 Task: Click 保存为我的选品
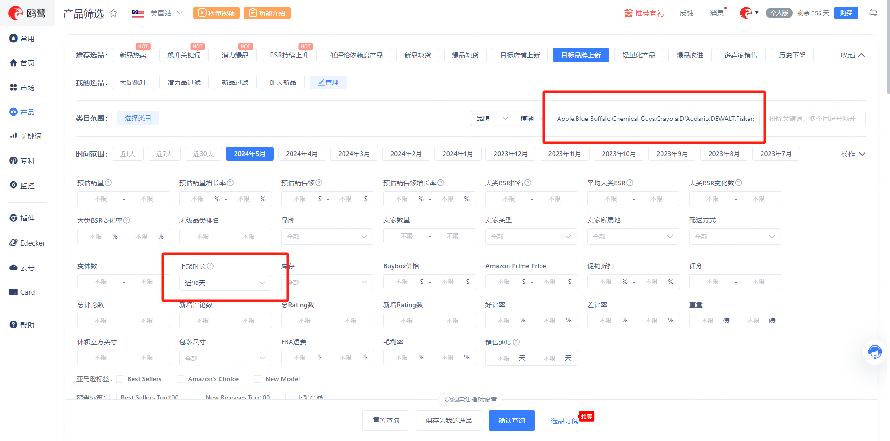pos(449,421)
